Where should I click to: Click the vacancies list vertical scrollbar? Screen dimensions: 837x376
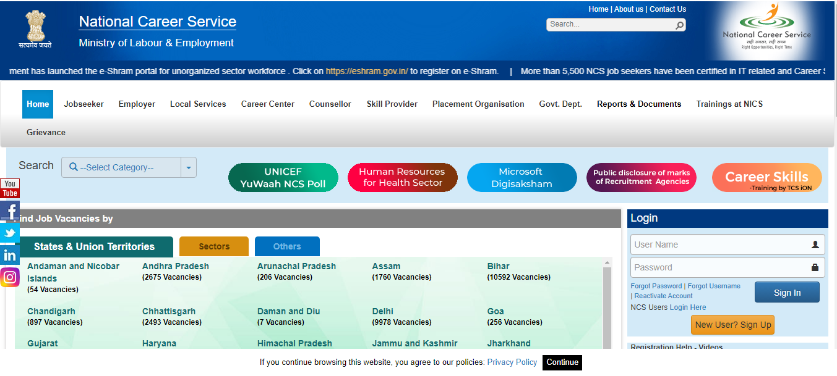(x=607, y=303)
